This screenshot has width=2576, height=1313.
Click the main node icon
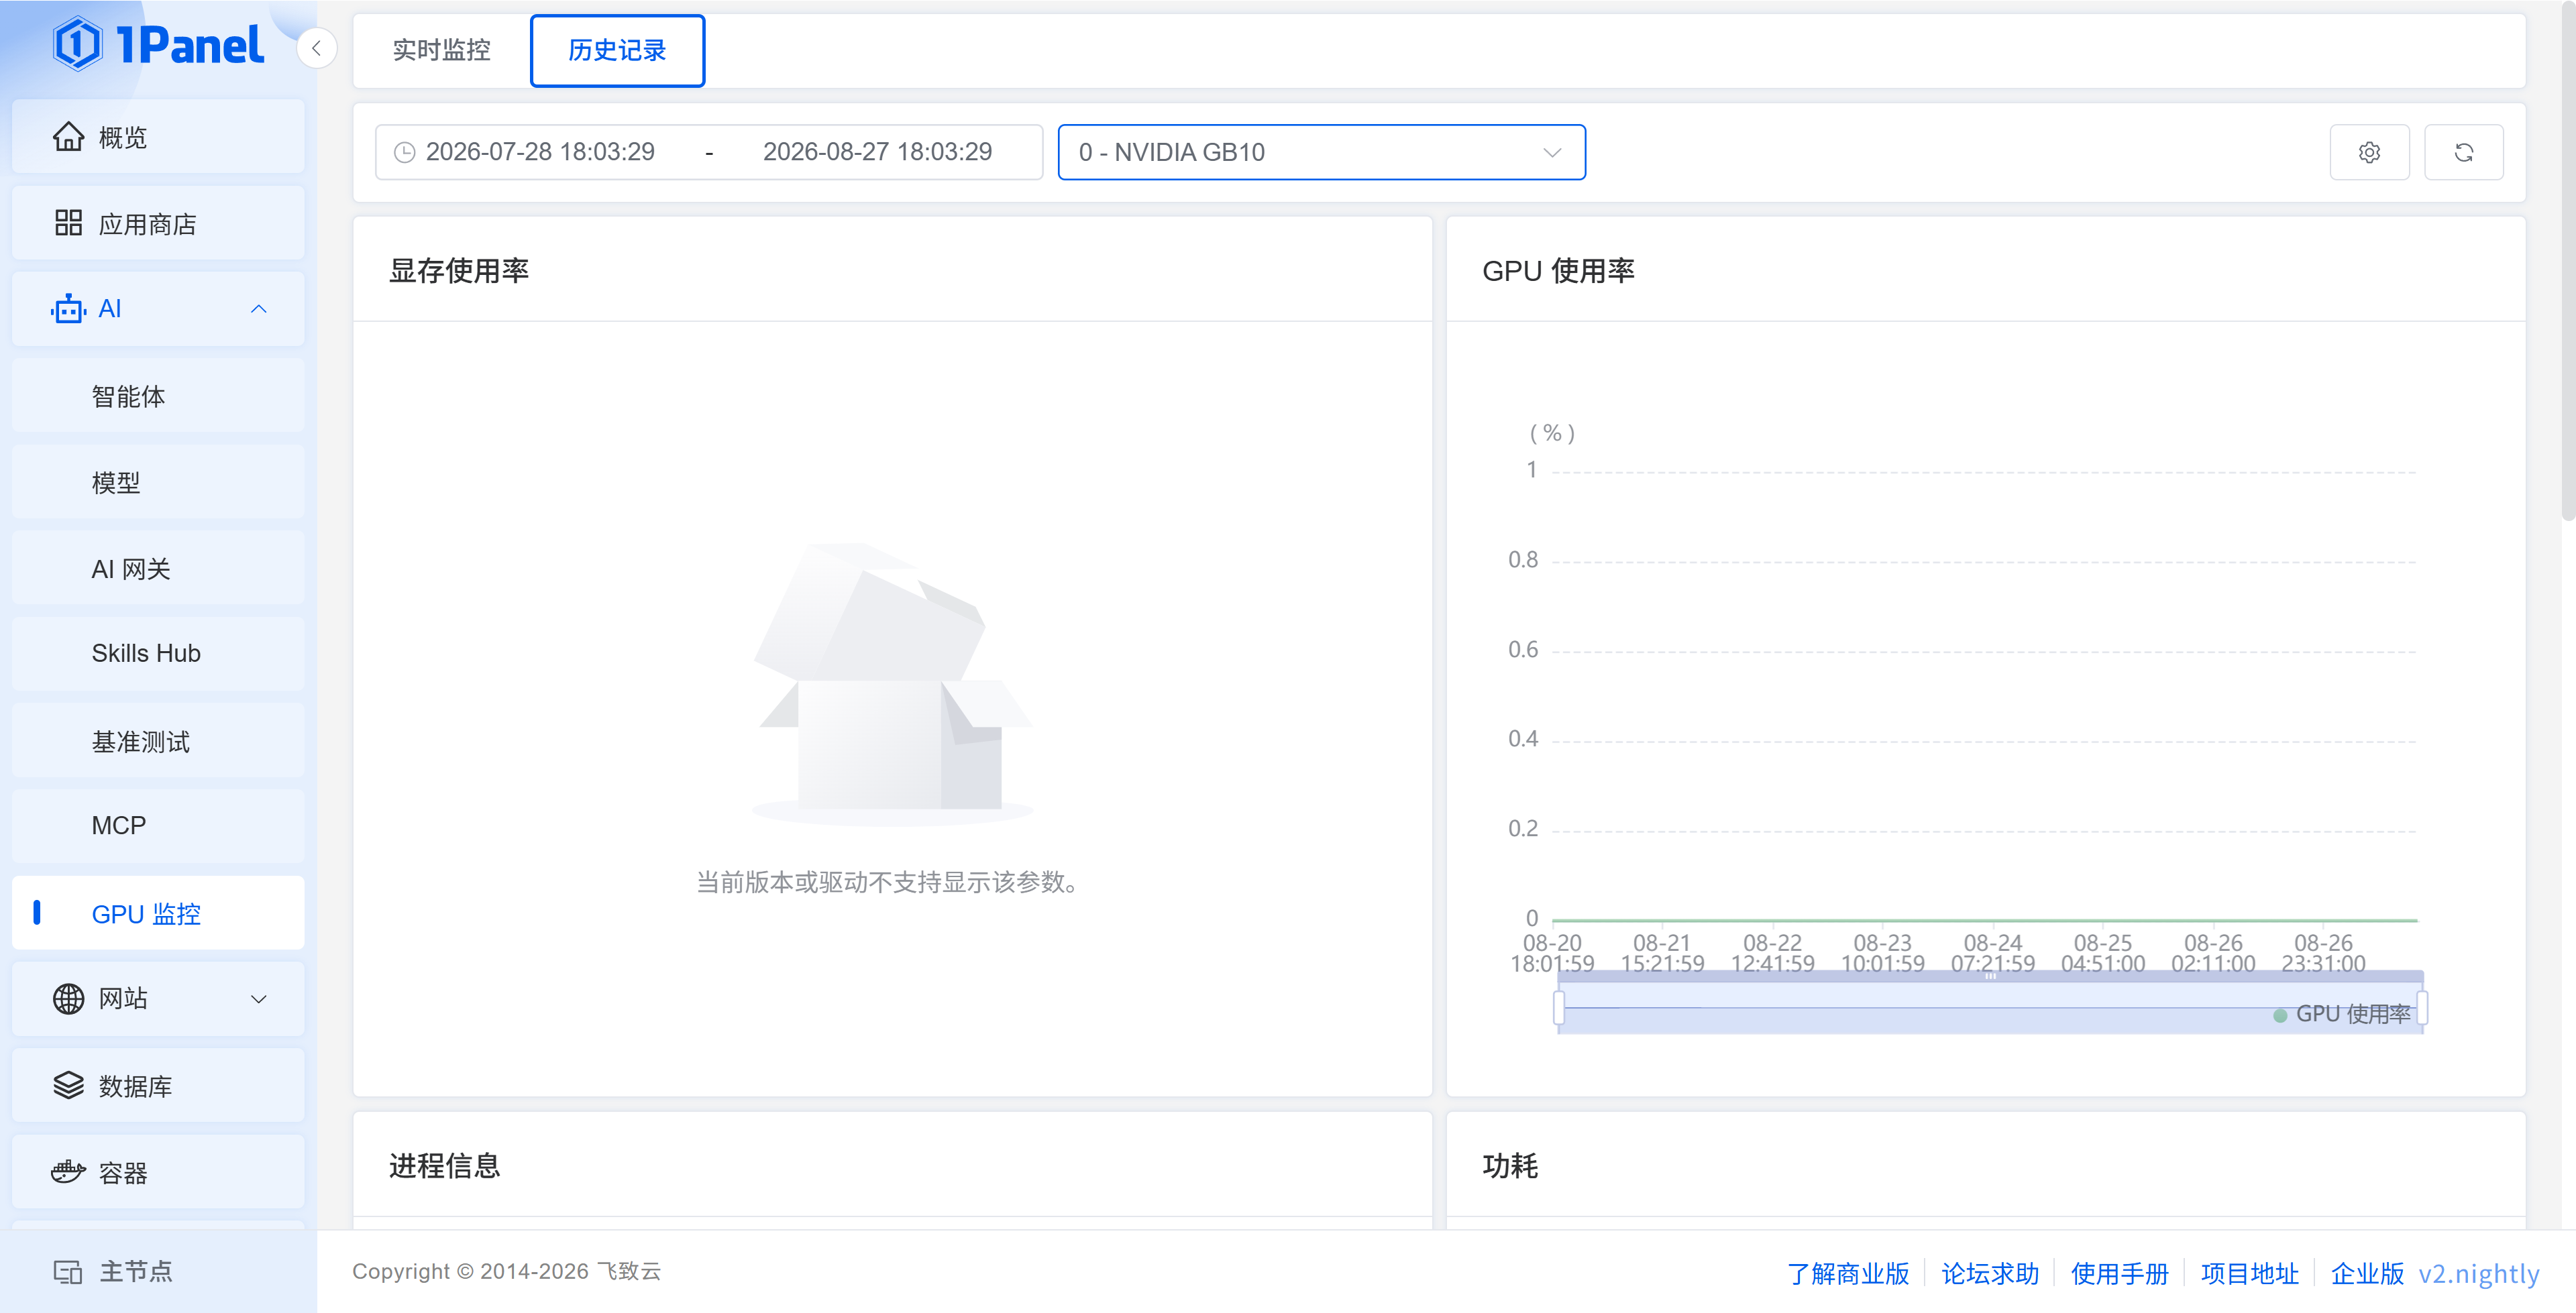tap(68, 1271)
